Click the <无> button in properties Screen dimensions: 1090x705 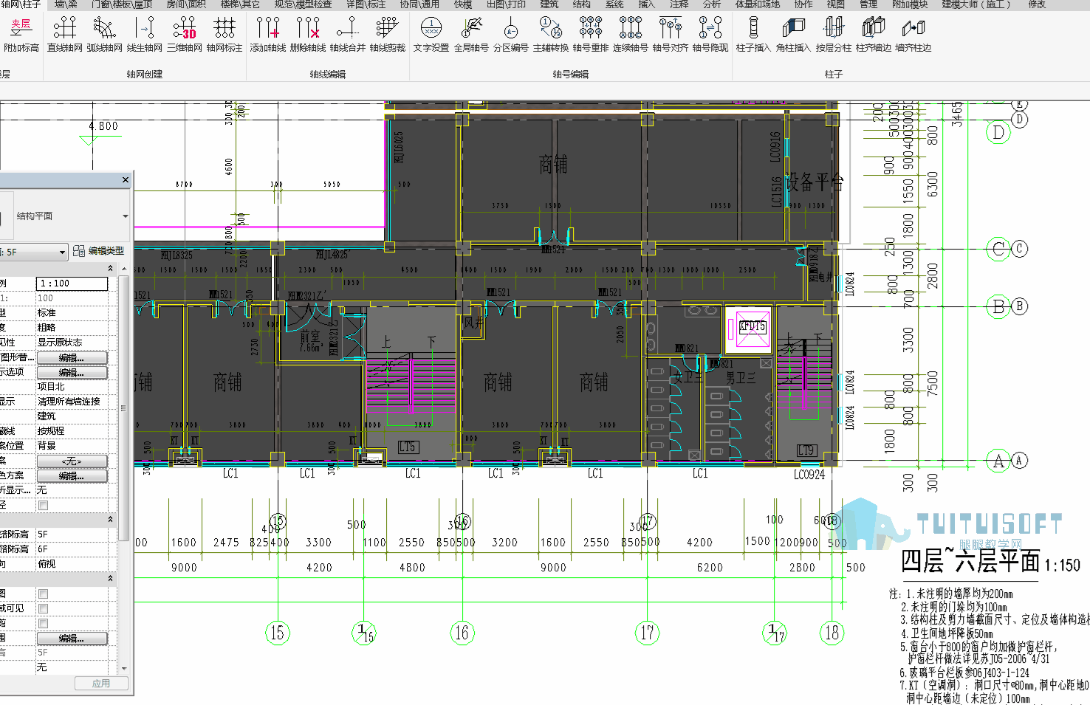tap(72, 461)
